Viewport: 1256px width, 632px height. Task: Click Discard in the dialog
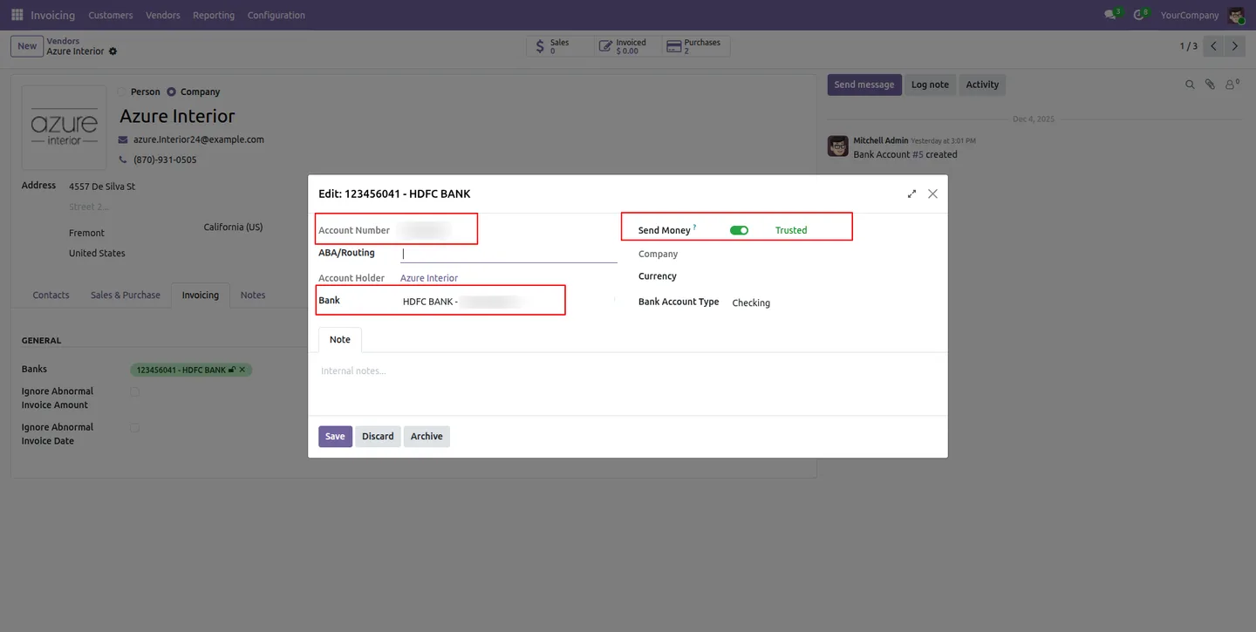[x=378, y=436]
